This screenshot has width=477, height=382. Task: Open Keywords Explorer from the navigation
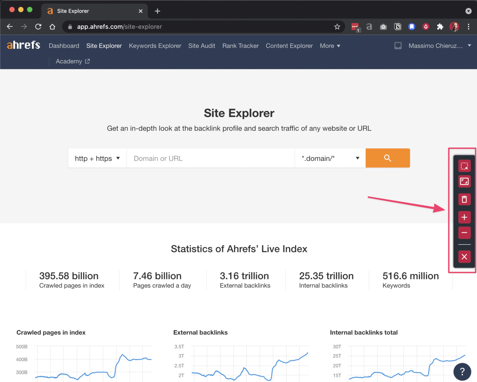pos(155,46)
